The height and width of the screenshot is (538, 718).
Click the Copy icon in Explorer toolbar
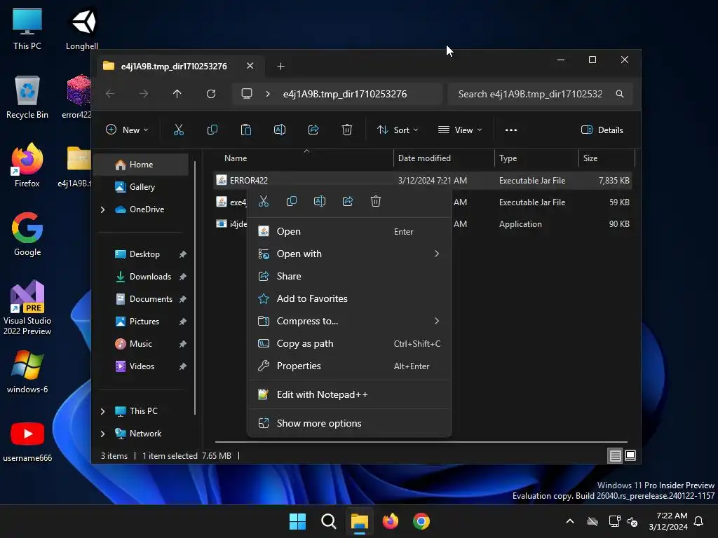click(212, 130)
